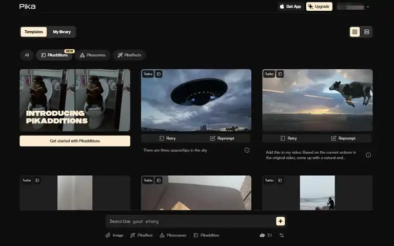Click Pikaddition badge icon on white wall video
The width and height of the screenshot is (394, 246).
click(x=37, y=180)
